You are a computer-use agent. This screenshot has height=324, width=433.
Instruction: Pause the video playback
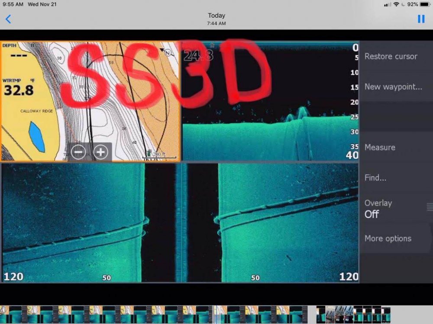(421, 19)
